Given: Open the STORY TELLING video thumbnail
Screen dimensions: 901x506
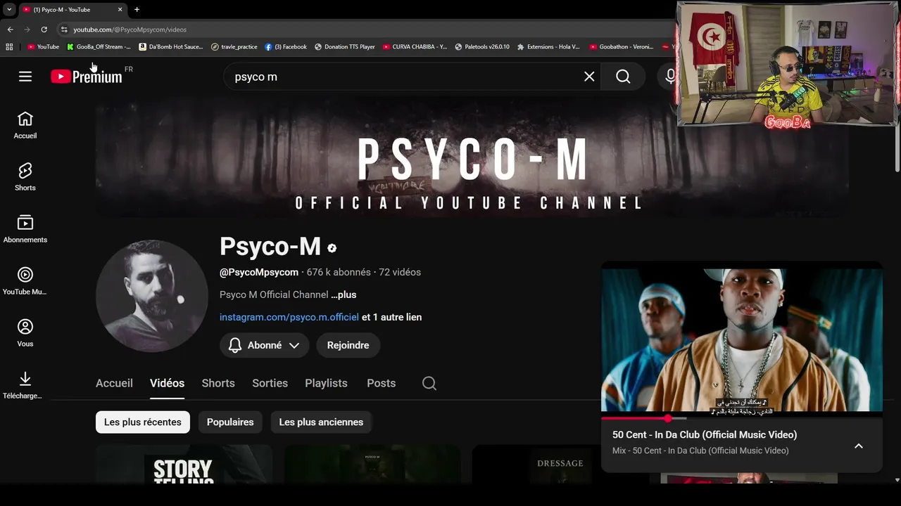Looking at the screenshot, I should pos(184,464).
